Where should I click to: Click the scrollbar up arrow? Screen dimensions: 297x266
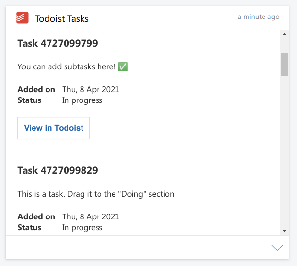click(284, 33)
